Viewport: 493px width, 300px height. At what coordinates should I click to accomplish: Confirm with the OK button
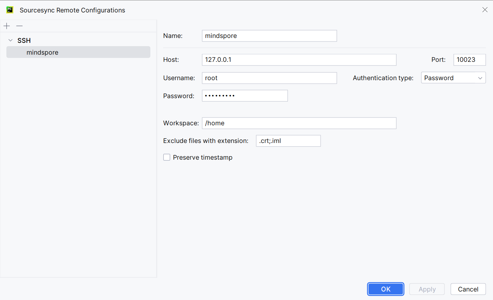386,289
